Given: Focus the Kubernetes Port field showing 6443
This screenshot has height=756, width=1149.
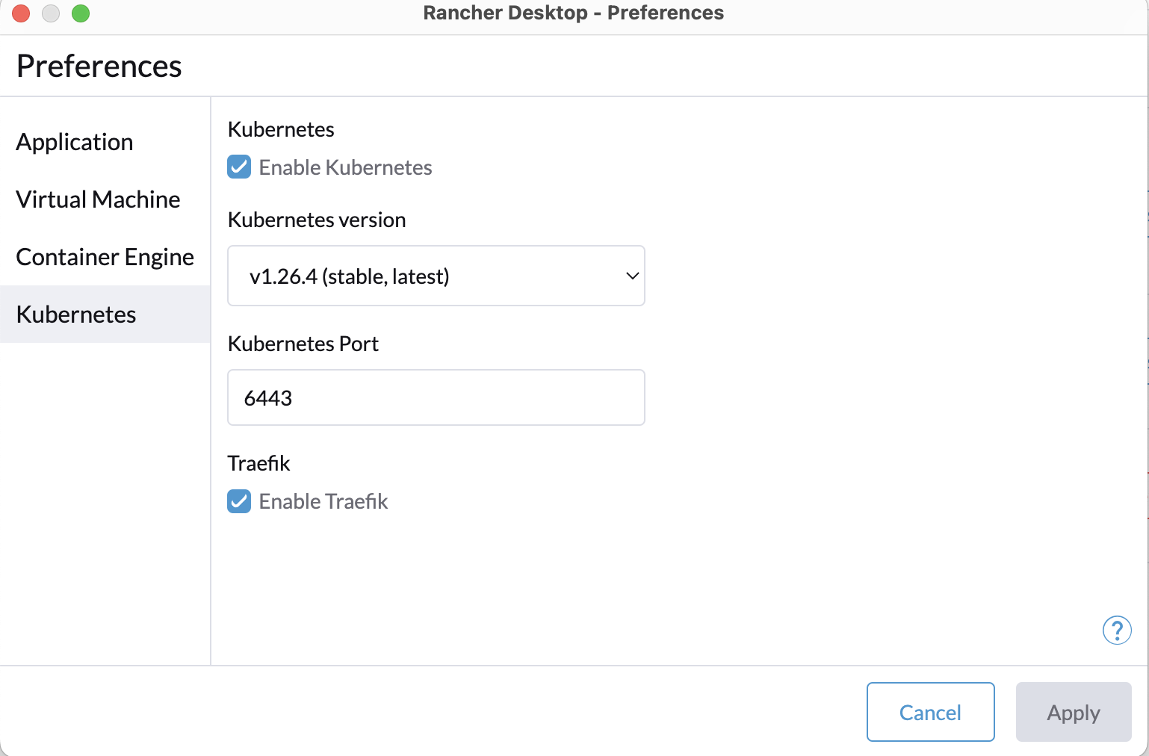Looking at the screenshot, I should [436, 397].
